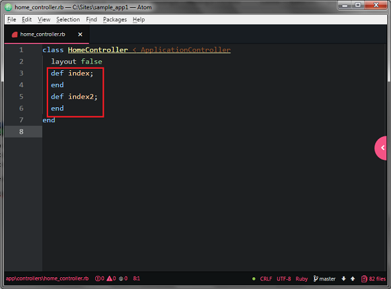The width and height of the screenshot is (391, 289).
Task: Expand the pink side panel chevron
Action: (381, 148)
